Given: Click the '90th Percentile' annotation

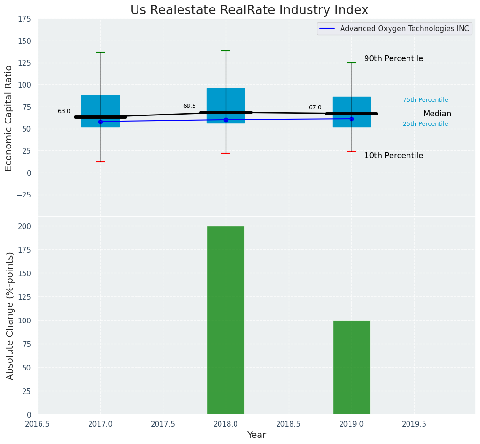Looking at the screenshot, I should pos(393,59).
